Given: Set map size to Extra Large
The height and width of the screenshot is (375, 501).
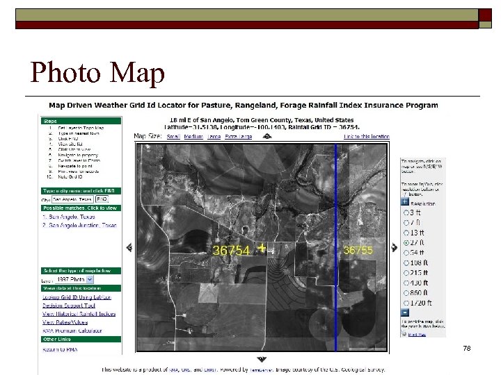Looking at the screenshot, I should click(x=239, y=137).
